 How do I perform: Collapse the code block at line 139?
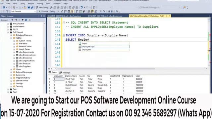point(64,35)
